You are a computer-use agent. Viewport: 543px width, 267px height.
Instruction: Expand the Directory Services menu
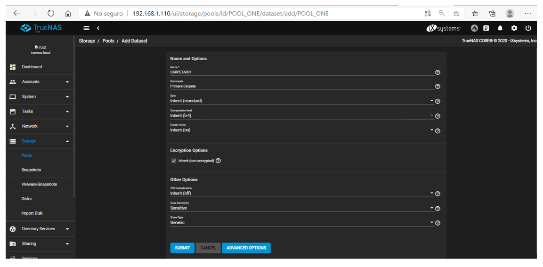click(x=39, y=229)
